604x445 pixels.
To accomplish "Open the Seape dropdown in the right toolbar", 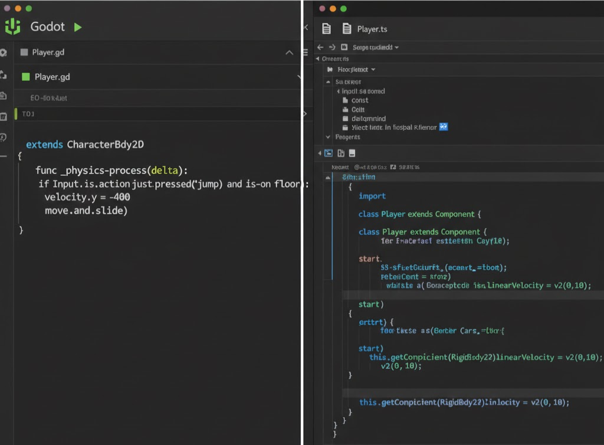I will (x=376, y=47).
